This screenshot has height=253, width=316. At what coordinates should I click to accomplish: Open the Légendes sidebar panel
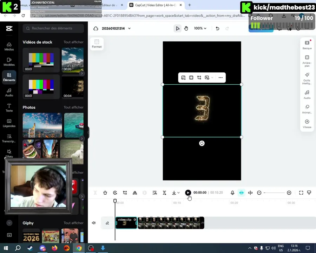pyautogui.click(x=9, y=123)
